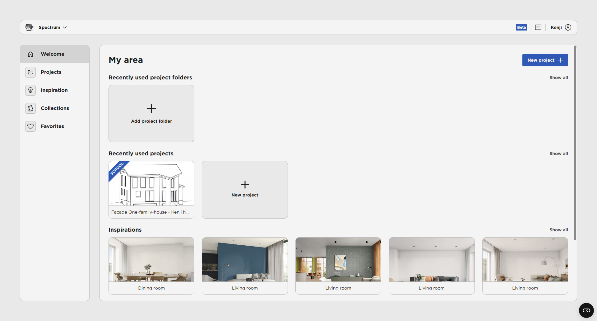Open the Facade One-family-house project
Viewport: 597px width, 321px height.
tap(151, 189)
